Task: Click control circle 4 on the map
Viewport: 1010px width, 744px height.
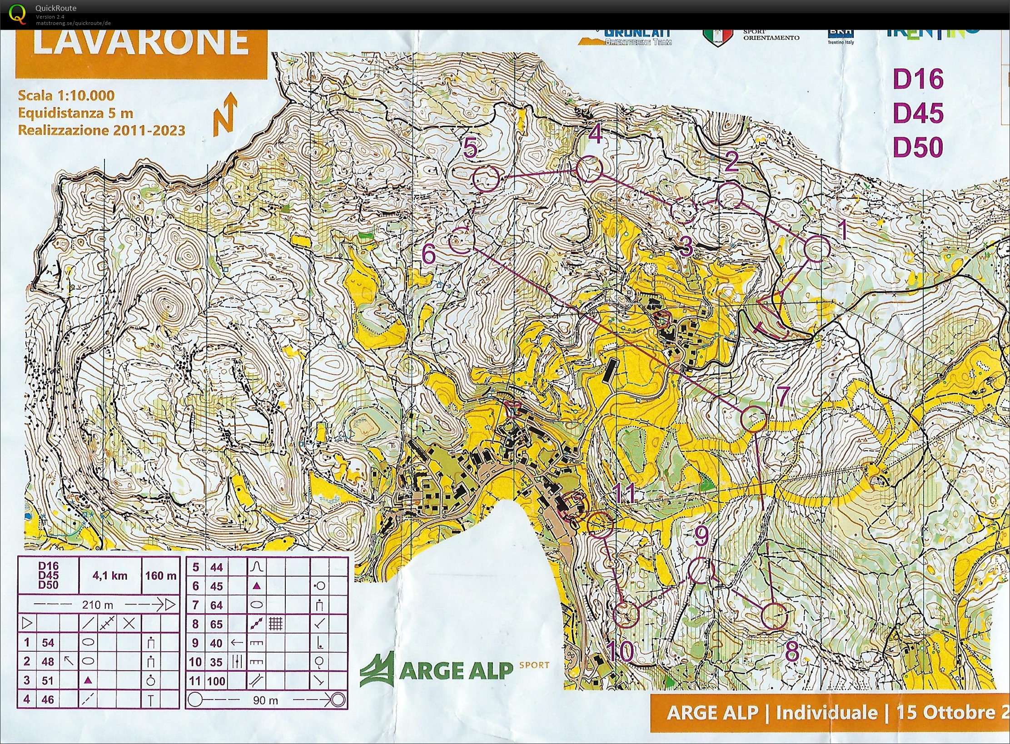Action: (589, 169)
